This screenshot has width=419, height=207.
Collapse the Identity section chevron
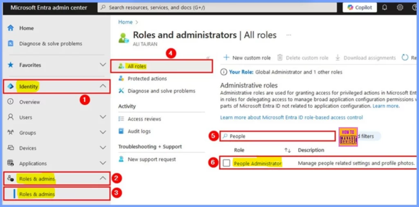103,86
